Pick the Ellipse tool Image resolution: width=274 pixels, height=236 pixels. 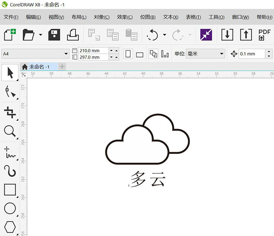pyautogui.click(x=10, y=208)
